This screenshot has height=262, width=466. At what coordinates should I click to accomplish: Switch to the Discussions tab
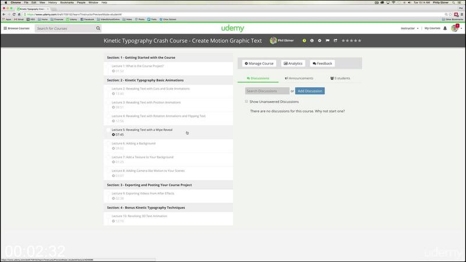tap(258, 79)
